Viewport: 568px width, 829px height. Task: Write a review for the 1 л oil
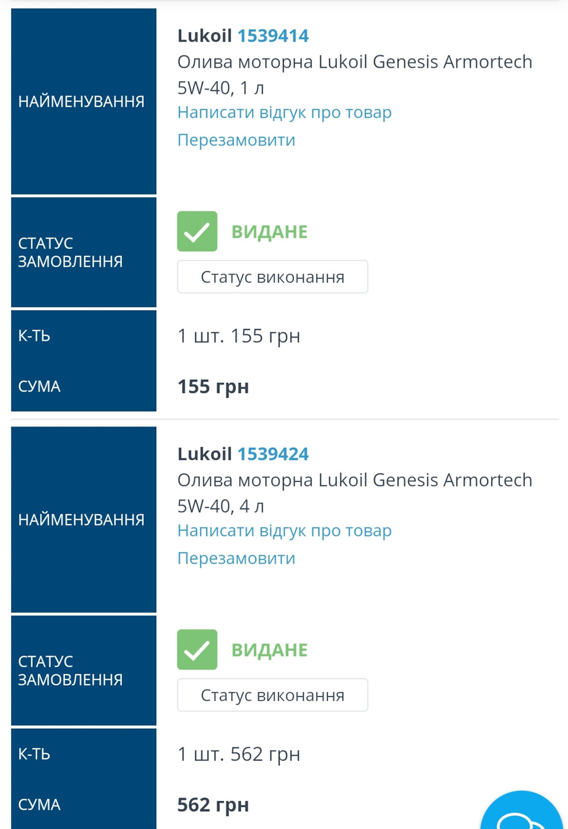tap(284, 113)
